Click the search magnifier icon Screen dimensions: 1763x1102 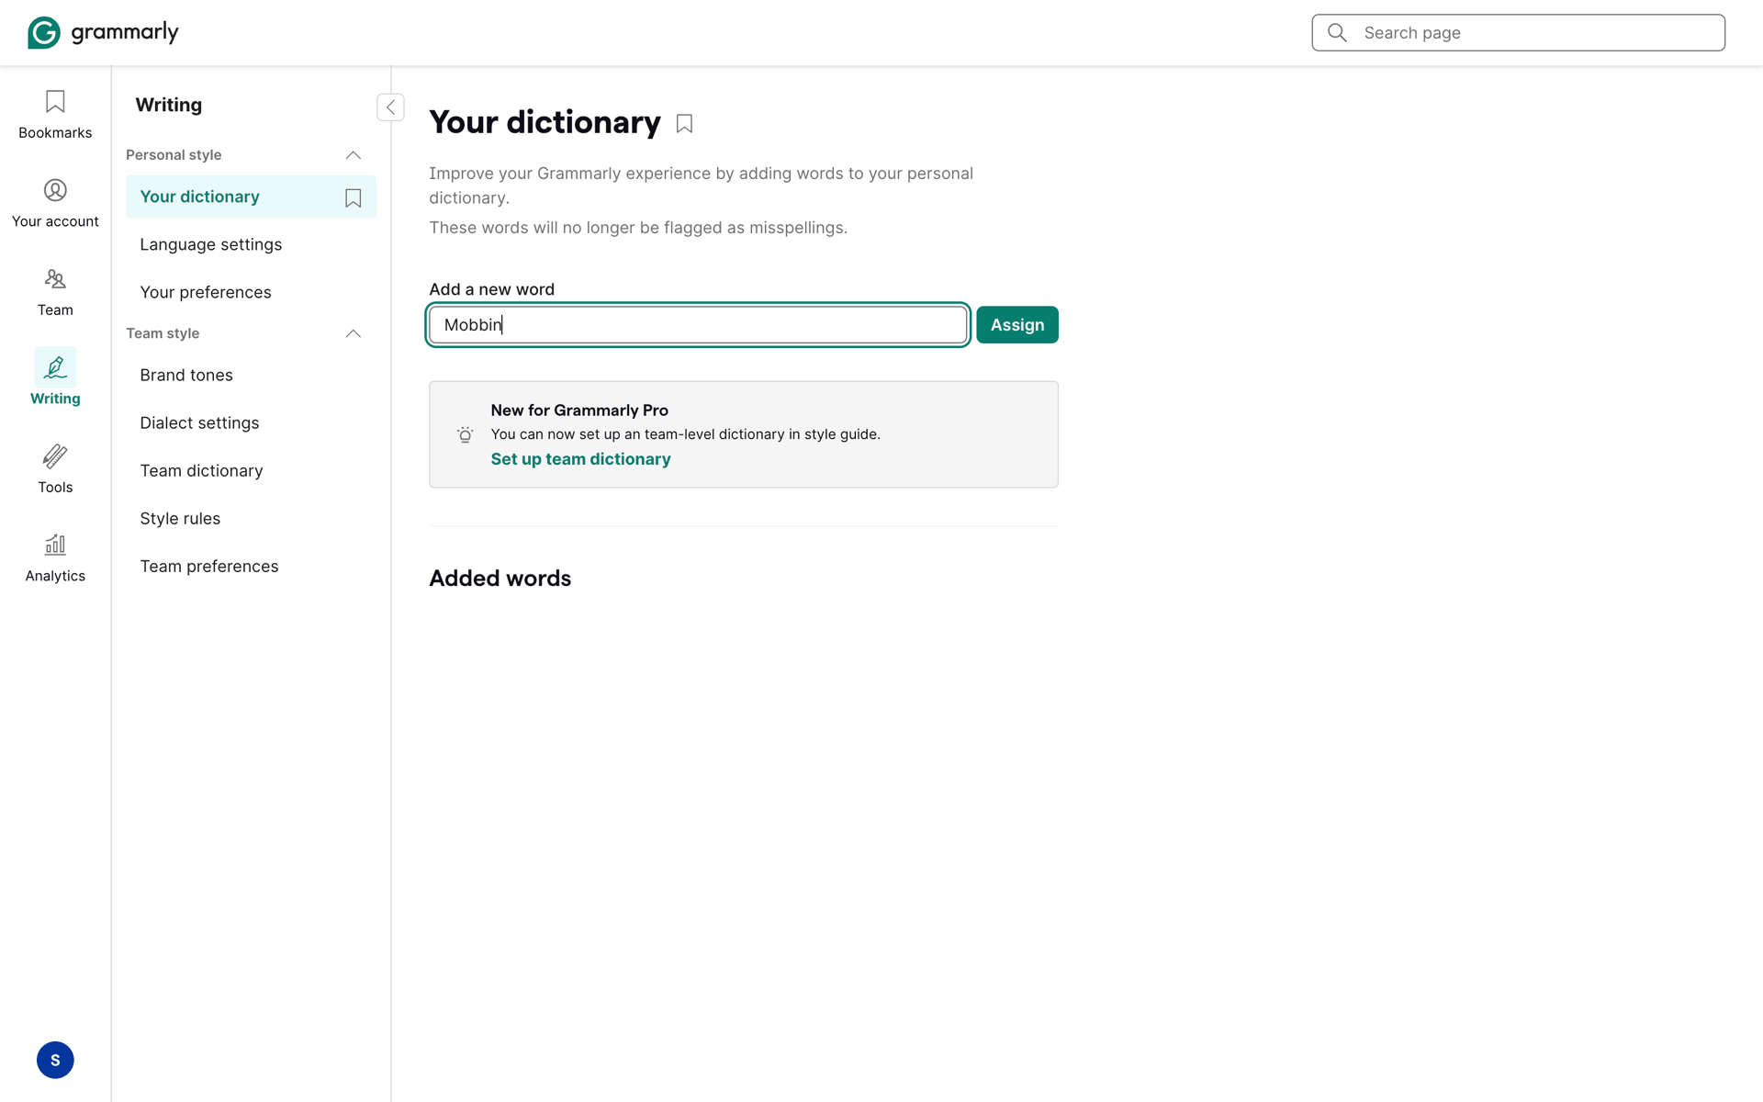pos(1337,33)
